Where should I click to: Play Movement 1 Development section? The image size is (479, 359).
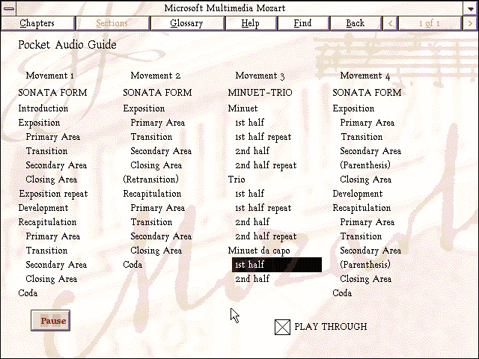[43, 208]
